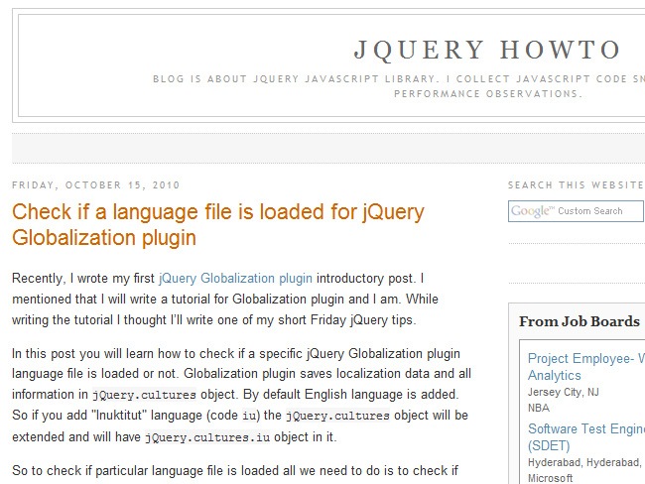The width and height of the screenshot is (645, 484).
Task: Open the jQuery Globalization plugin link
Action: (236, 279)
